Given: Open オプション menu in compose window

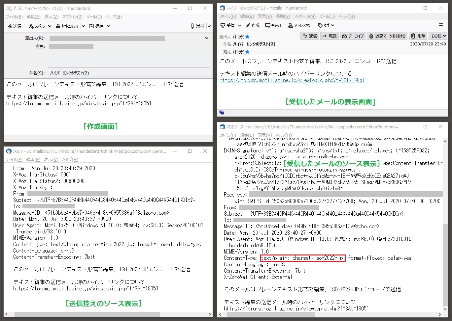Looking at the screenshot, I should tap(72, 17).
